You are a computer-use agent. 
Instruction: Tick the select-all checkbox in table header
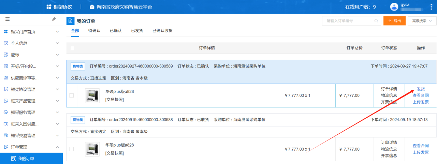click(72, 48)
